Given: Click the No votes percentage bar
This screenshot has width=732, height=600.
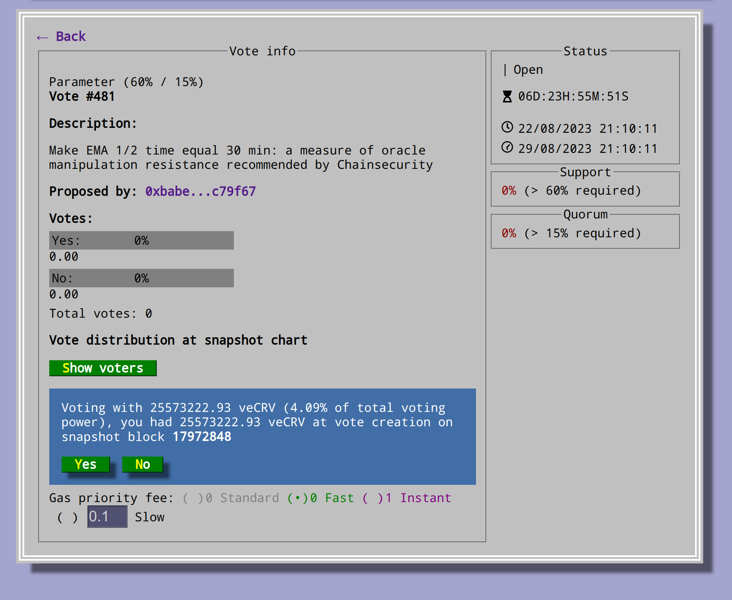Looking at the screenshot, I should pos(141,278).
